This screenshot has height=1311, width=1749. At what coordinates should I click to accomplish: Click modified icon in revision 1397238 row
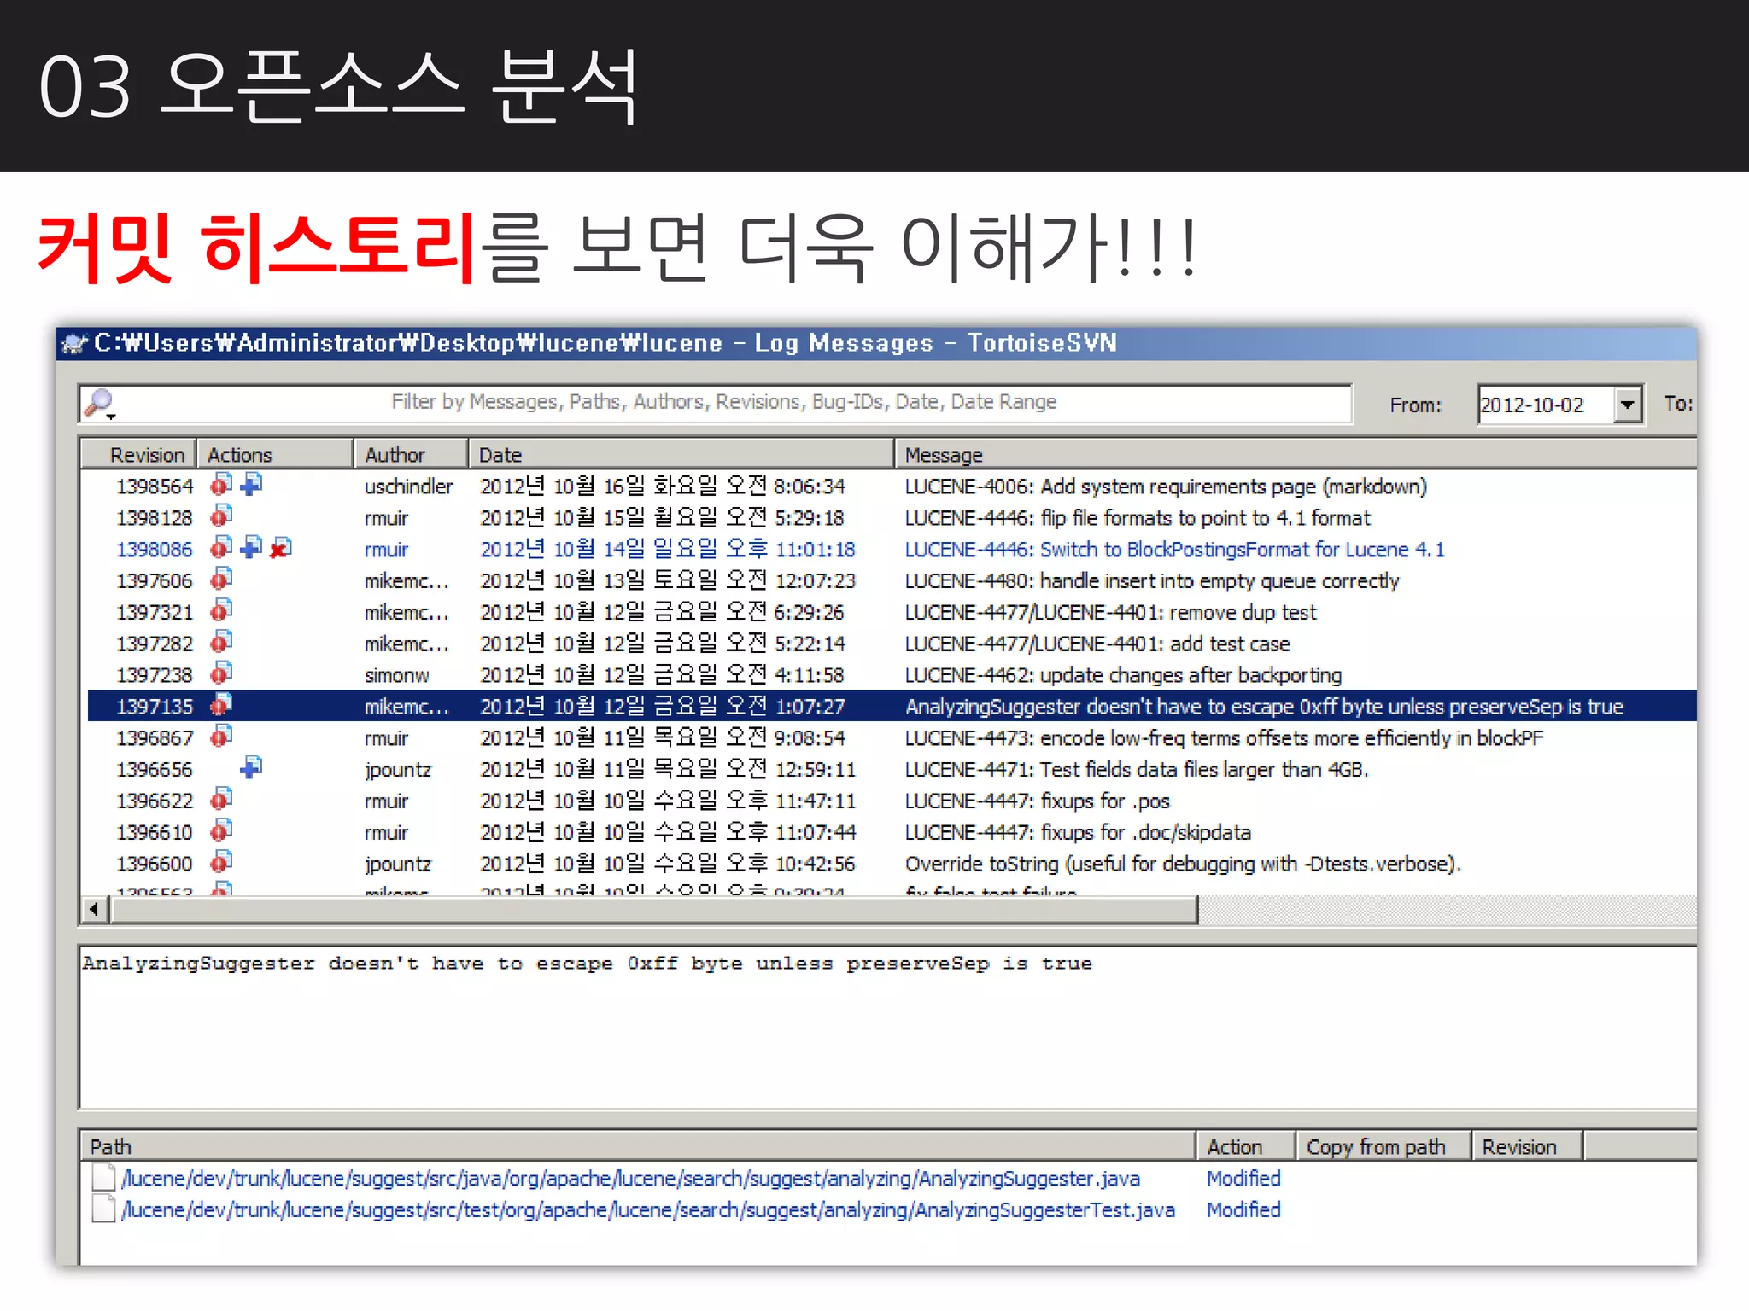point(221,673)
